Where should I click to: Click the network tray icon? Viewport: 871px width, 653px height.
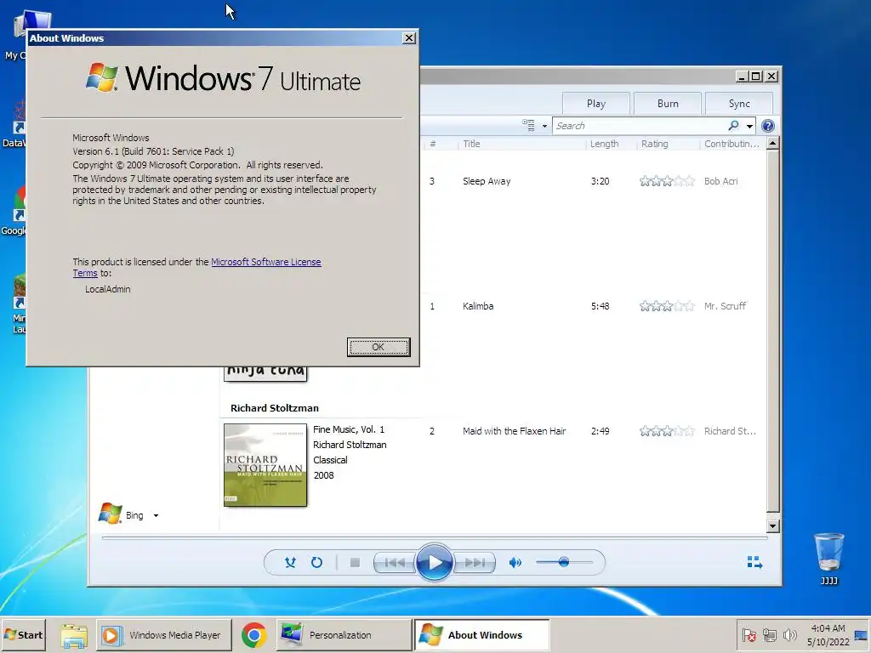[769, 635]
